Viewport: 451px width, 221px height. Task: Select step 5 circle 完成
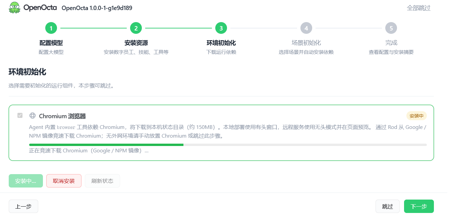click(x=391, y=28)
